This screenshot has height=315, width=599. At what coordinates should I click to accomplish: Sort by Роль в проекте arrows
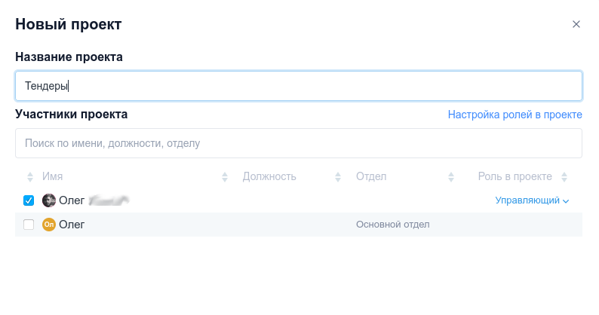click(564, 177)
